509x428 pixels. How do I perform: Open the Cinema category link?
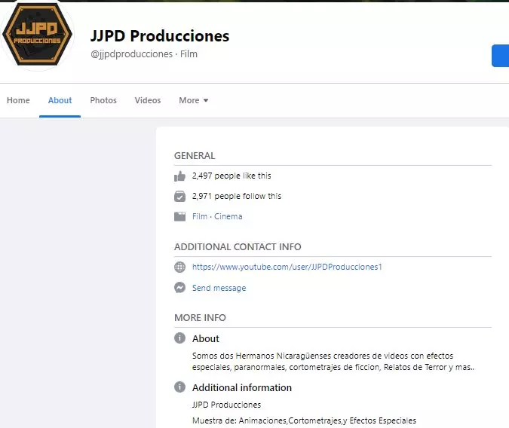tap(228, 216)
